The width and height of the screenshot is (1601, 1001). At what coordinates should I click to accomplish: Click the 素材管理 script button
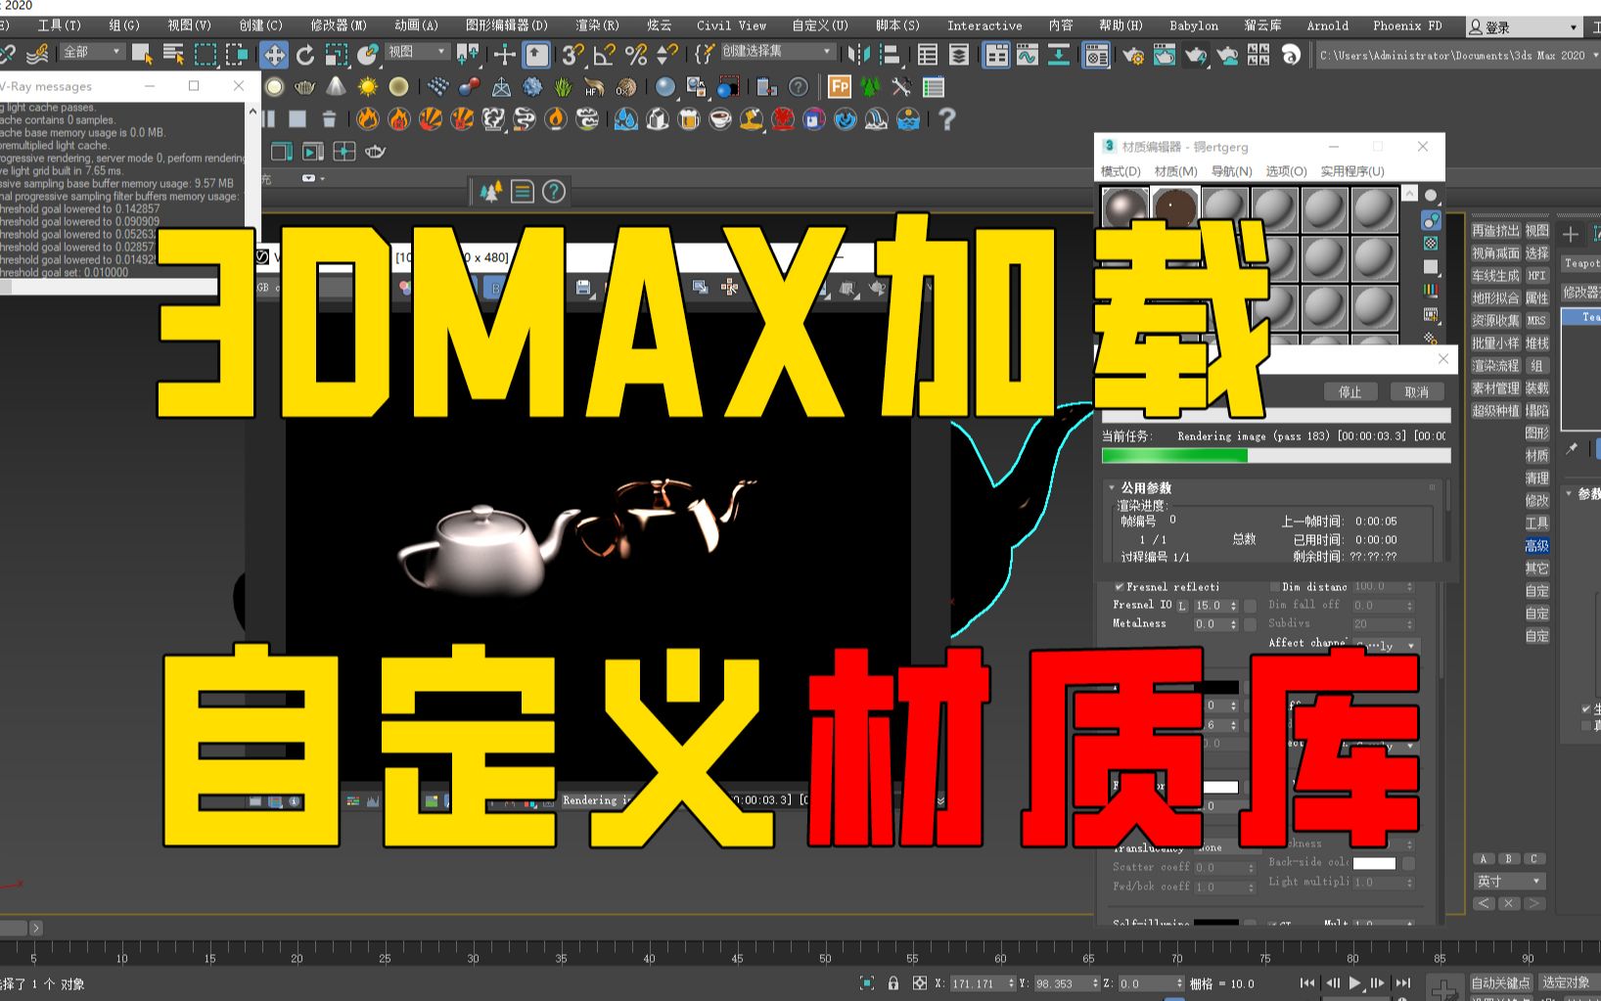click(x=1495, y=388)
